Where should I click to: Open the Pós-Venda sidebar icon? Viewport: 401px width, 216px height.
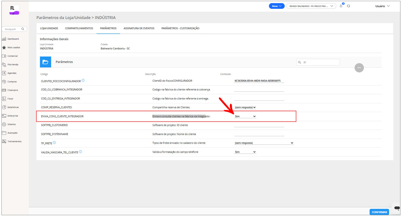tap(4, 65)
